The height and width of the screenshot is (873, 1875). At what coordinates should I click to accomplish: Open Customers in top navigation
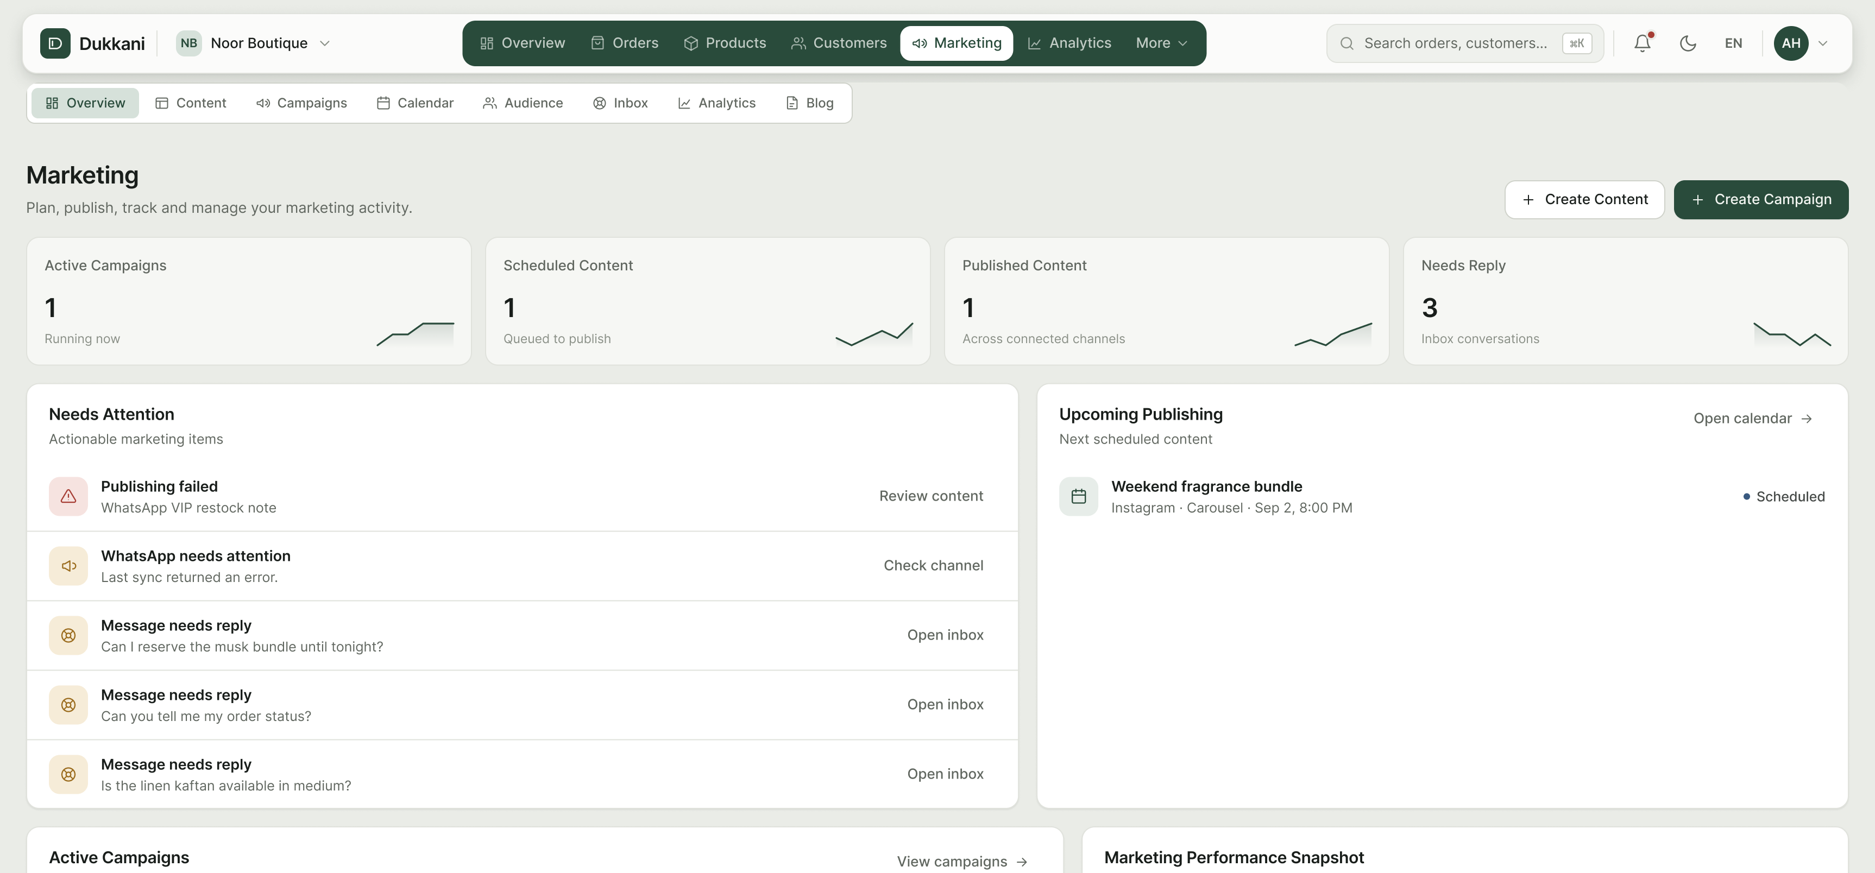839,43
